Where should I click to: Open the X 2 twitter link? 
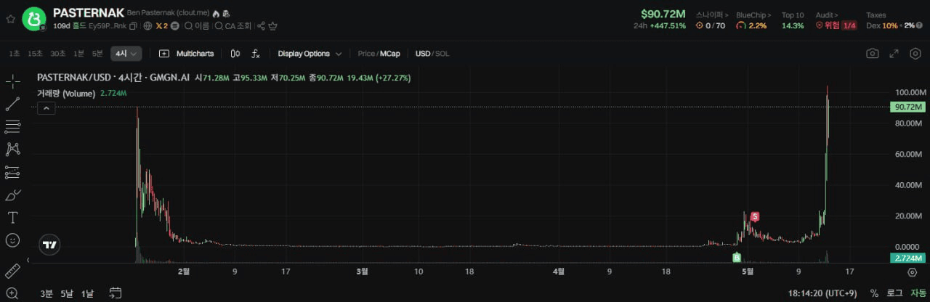coord(162,26)
